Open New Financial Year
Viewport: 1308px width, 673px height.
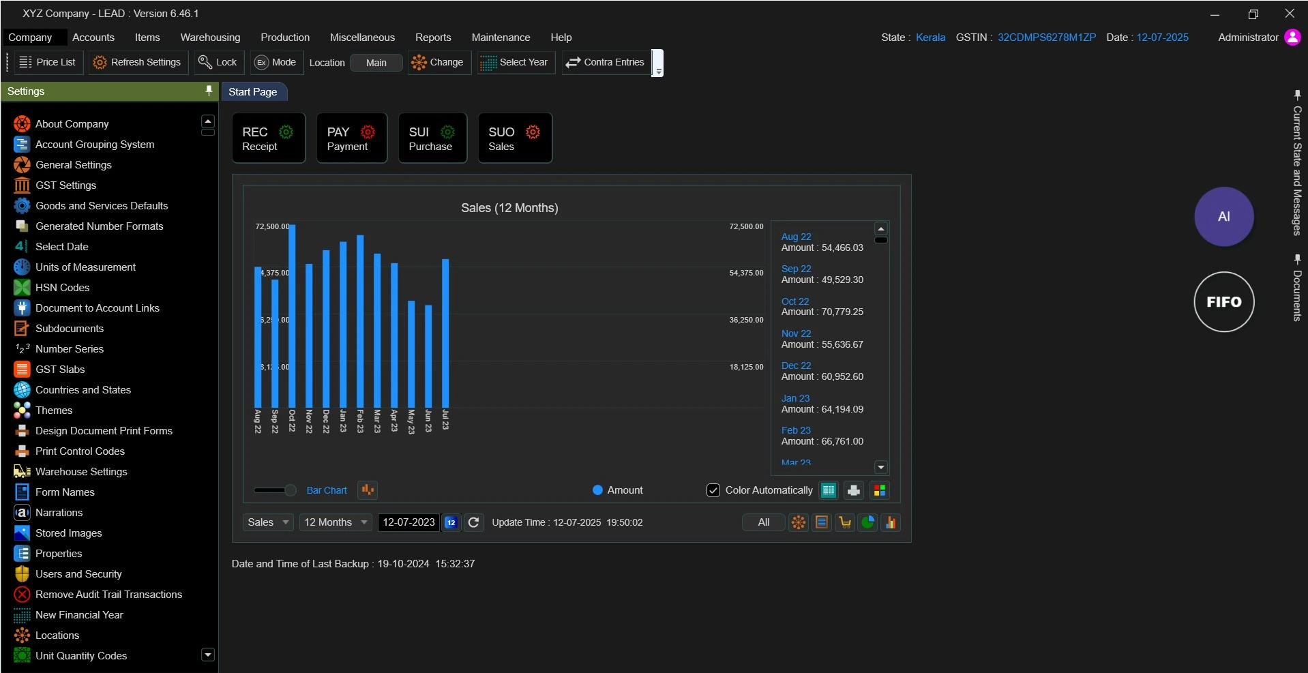click(79, 615)
